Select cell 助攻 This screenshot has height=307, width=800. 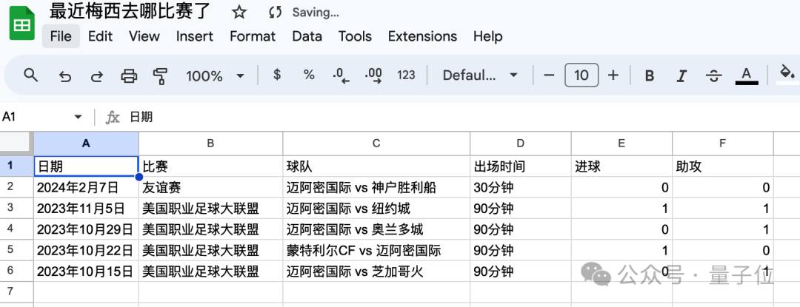coord(723,166)
